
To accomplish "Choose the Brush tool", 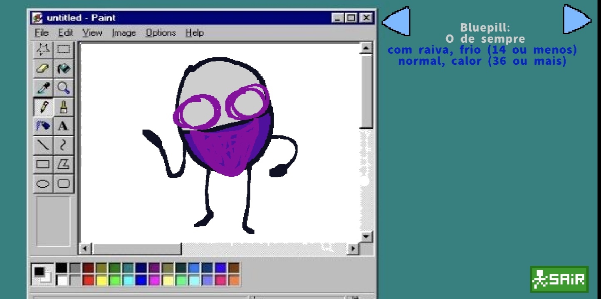I will 64,107.
